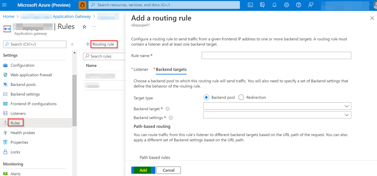The width and height of the screenshot is (377, 176).
Task: Open the help question mark menu
Action: pos(299,5)
